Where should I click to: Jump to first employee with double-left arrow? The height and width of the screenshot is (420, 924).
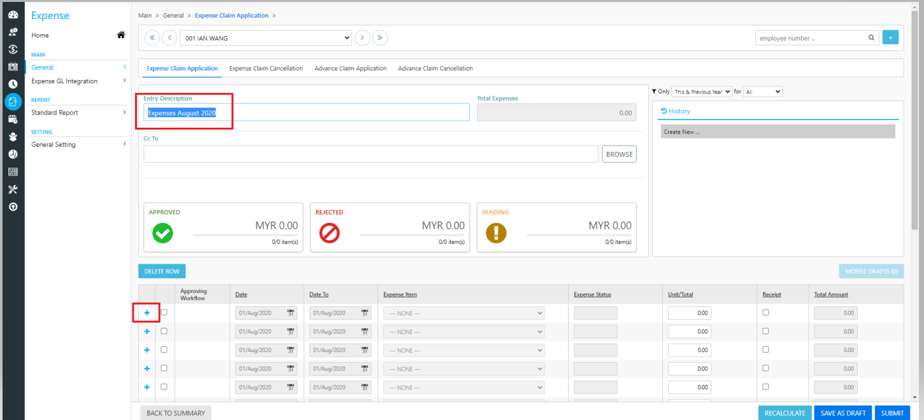[152, 38]
